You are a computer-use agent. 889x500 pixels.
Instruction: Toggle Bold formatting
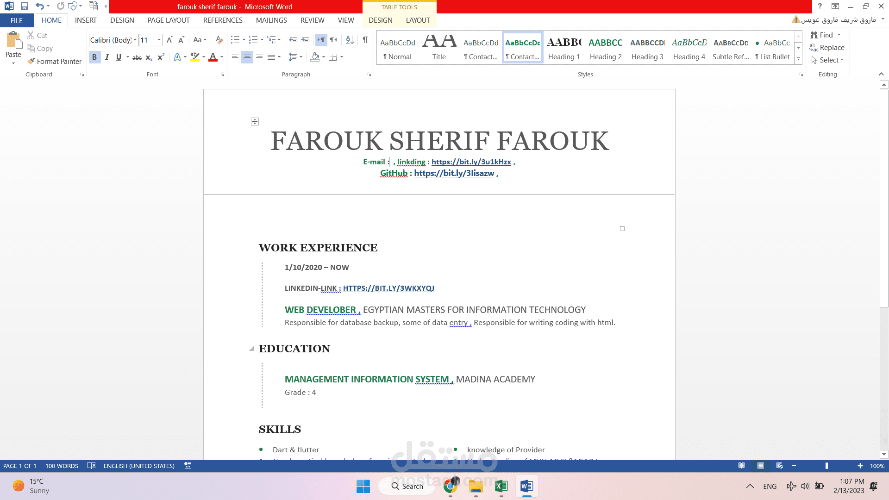point(94,57)
